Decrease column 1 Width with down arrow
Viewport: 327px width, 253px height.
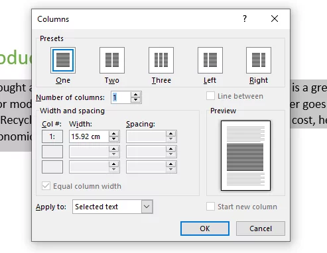113,139
